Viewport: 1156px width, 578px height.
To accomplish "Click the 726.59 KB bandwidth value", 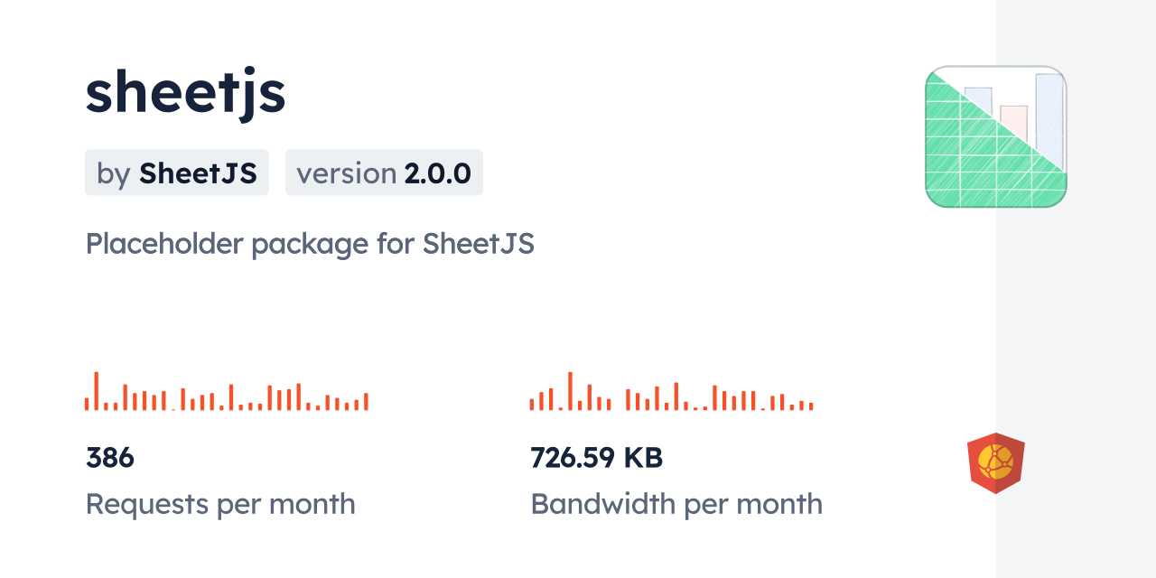I will [596, 458].
